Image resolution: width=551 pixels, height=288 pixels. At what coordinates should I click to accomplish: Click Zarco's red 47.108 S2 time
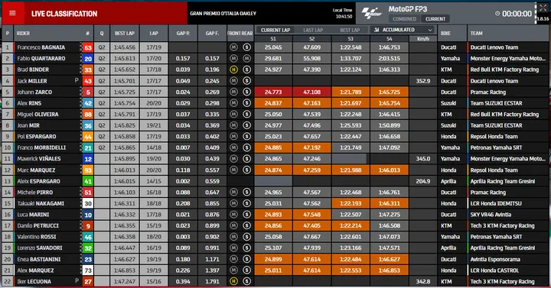[x=311, y=92]
